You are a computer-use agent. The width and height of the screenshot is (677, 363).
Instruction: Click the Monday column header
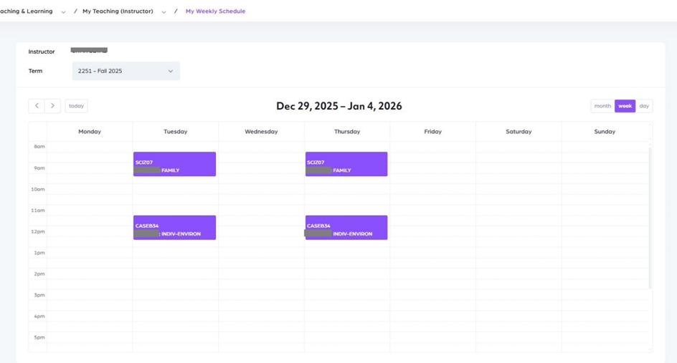click(x=90, y=132)
